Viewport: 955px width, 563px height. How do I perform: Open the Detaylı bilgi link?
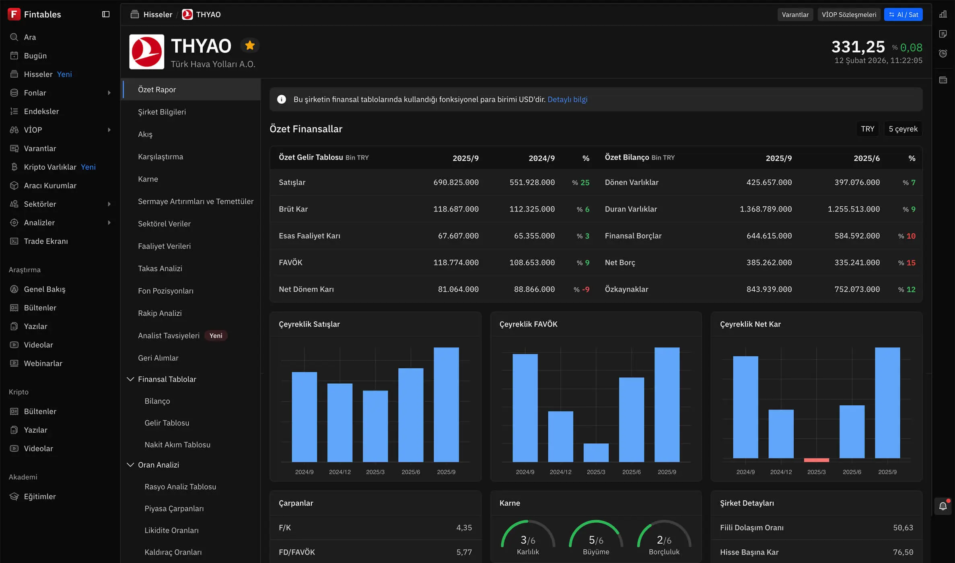pos(567,99)
